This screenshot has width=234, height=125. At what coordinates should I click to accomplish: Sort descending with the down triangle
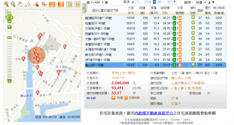(213, 2)
